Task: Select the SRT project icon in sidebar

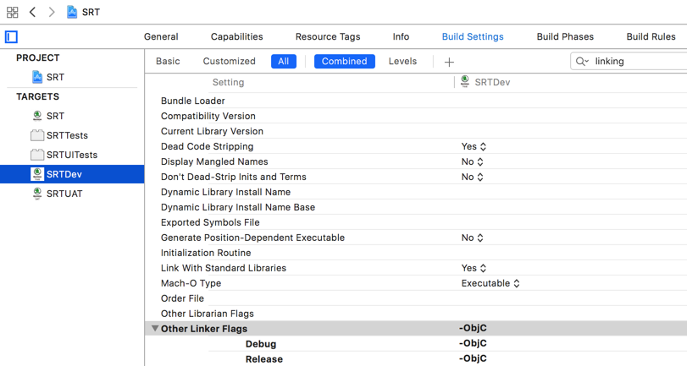Action: click(37, 77)
